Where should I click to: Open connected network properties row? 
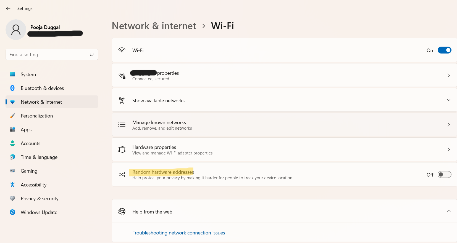pos(284,75)
